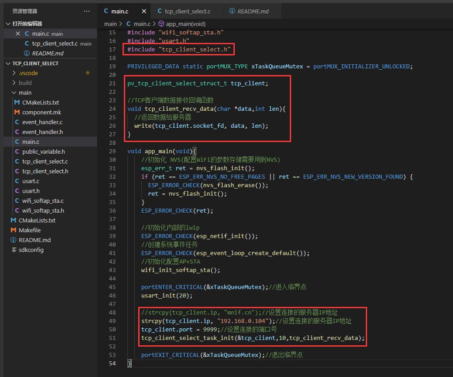Click the M icon beside Makefile
The height and width of the screenshot is (377, 453).
[13, 230]
